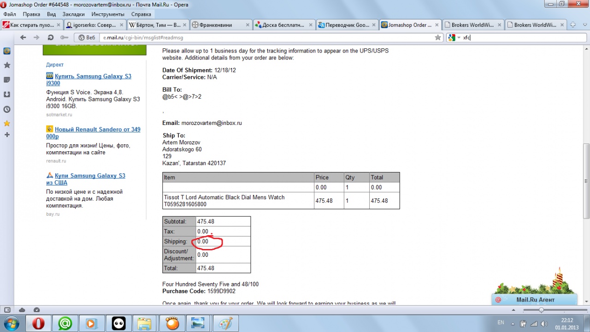Open Mail.Ru Agent from the taskbar
Viewport: 590px width, 332px height.
coord(65,323)
